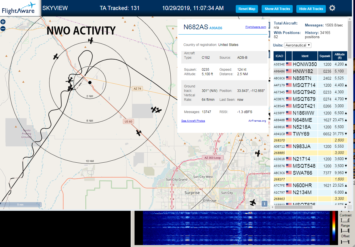Open FlightAware.com link in aircraft panel
355x247 pixels.
coord(255,27)
